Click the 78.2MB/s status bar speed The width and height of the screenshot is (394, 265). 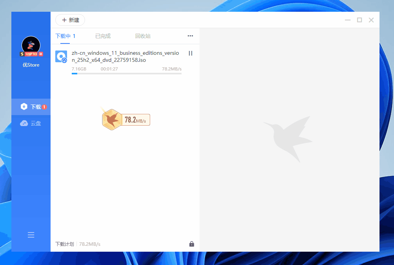click(x=90, y=244)
